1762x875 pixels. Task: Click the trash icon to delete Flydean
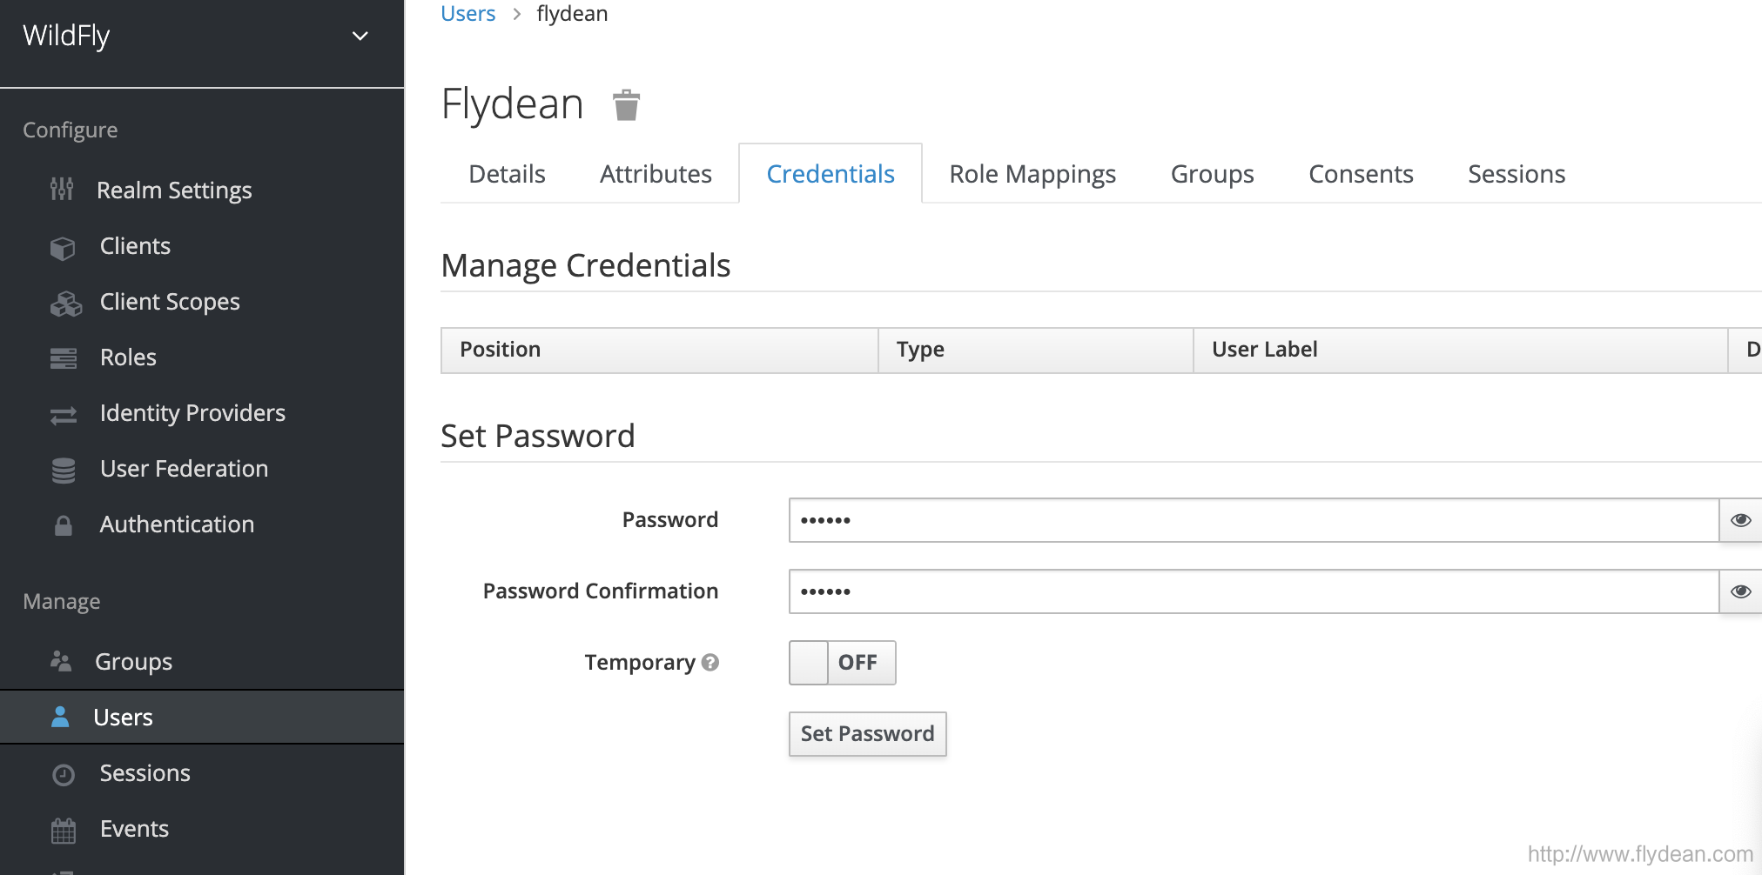[626, 105]
